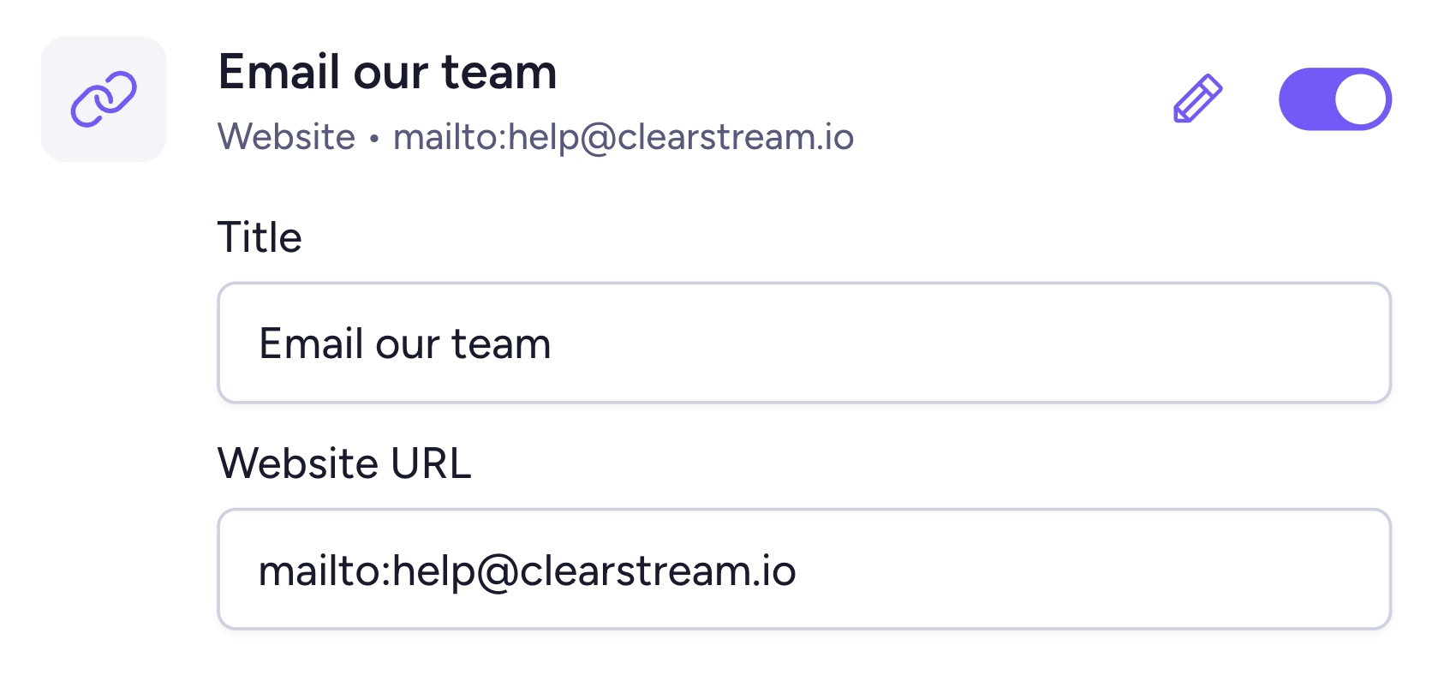The height and width of the screenshot is (675, 1438).
Task: Disable the Email our team link toggle
Action: click(x=1334, y=99)
